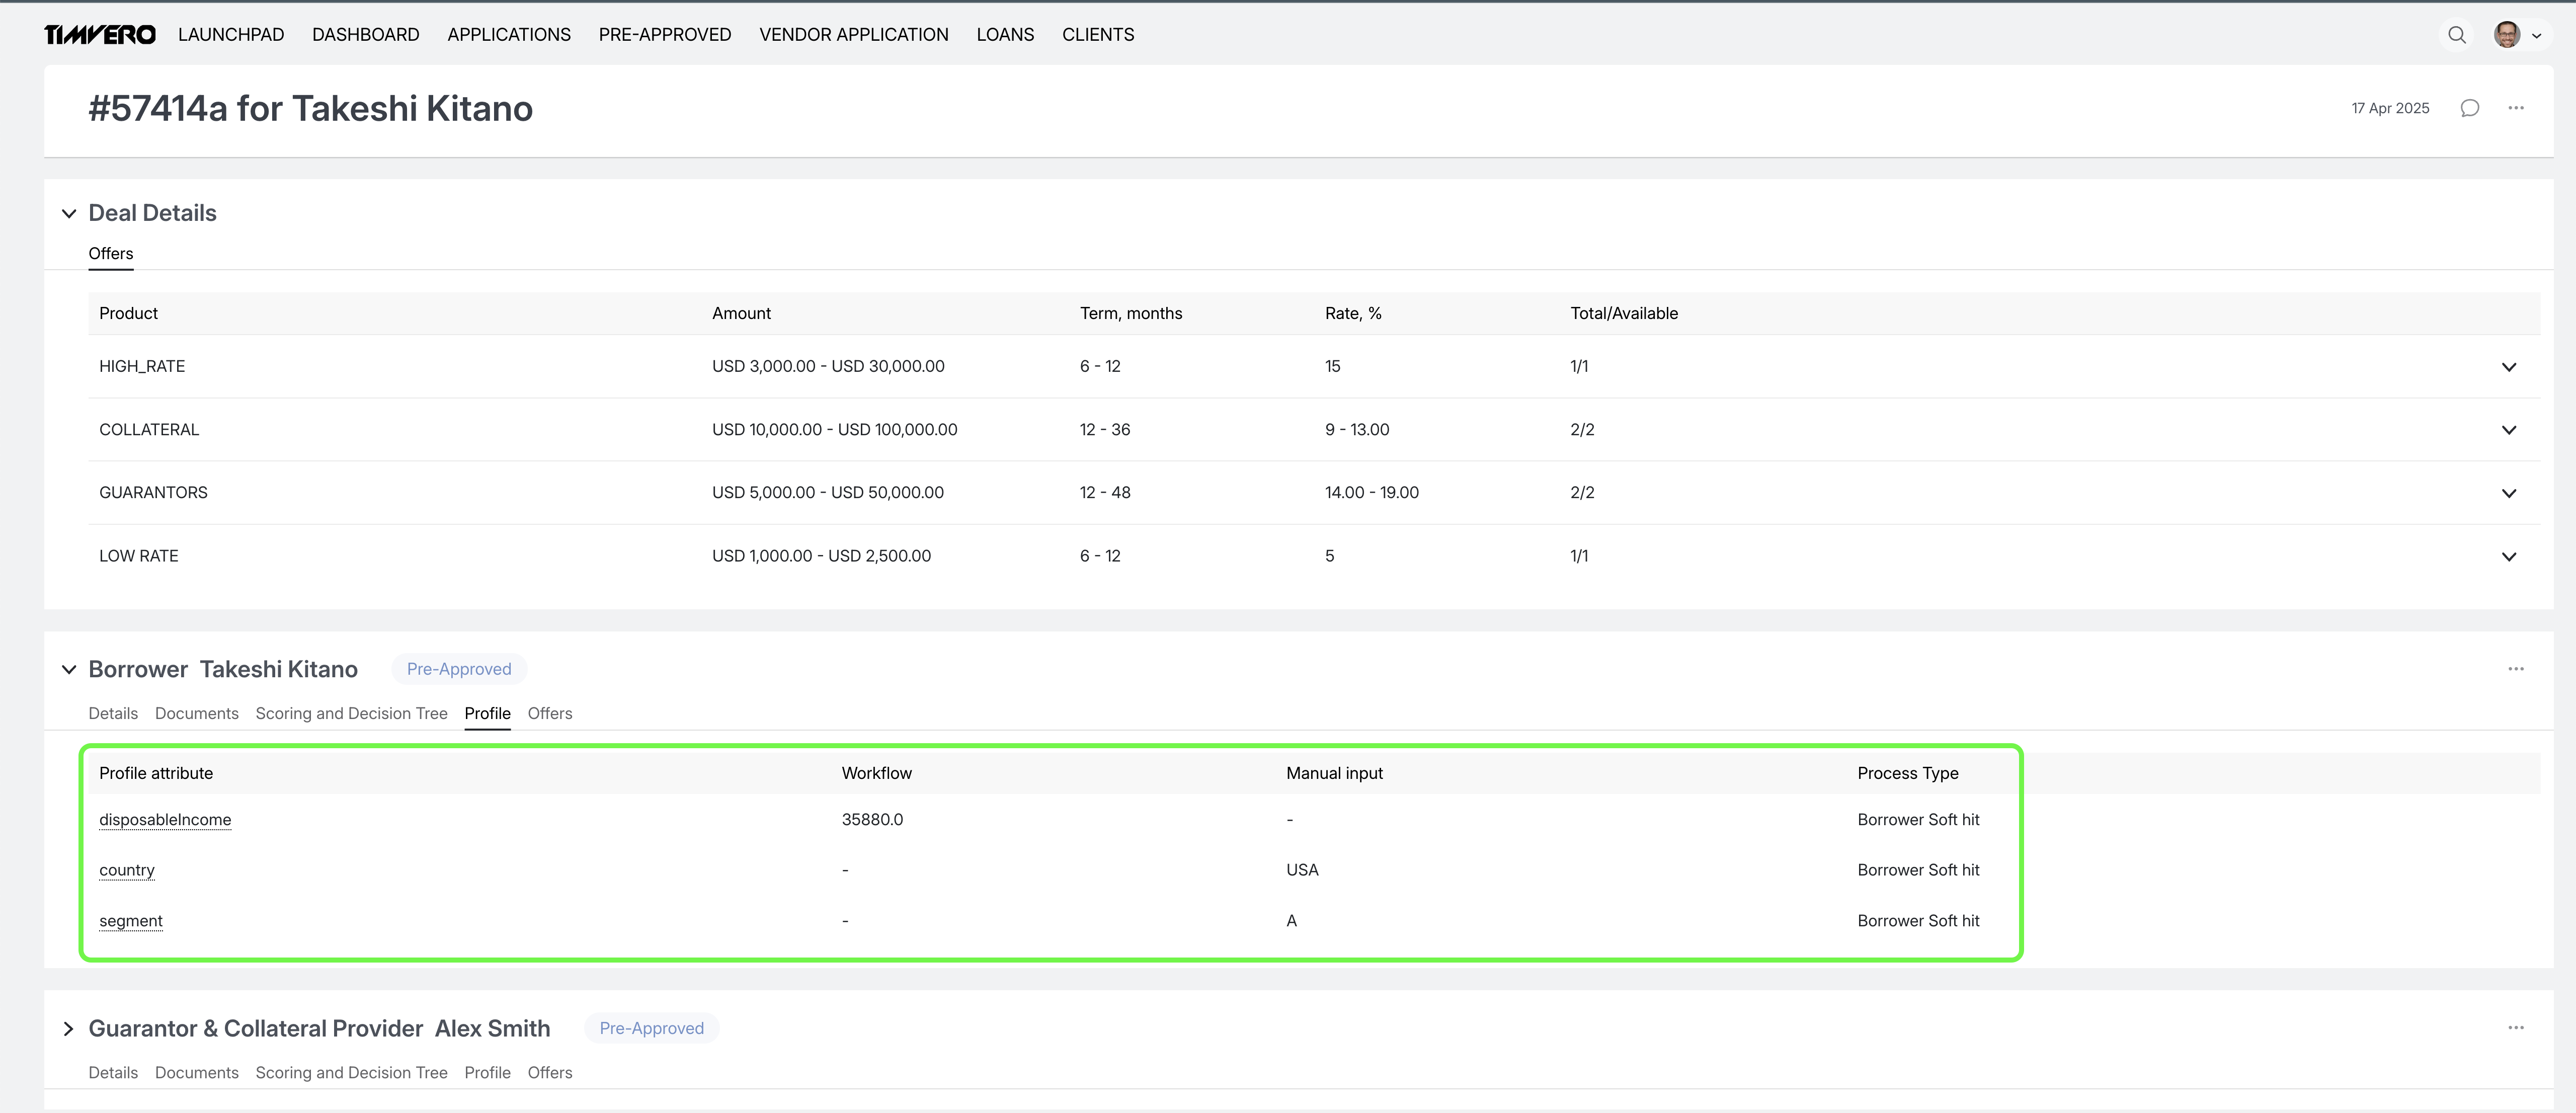Click the search magnifier icon
The width and height of the screenshot is (2576, 1113).
coord(2456,35)
